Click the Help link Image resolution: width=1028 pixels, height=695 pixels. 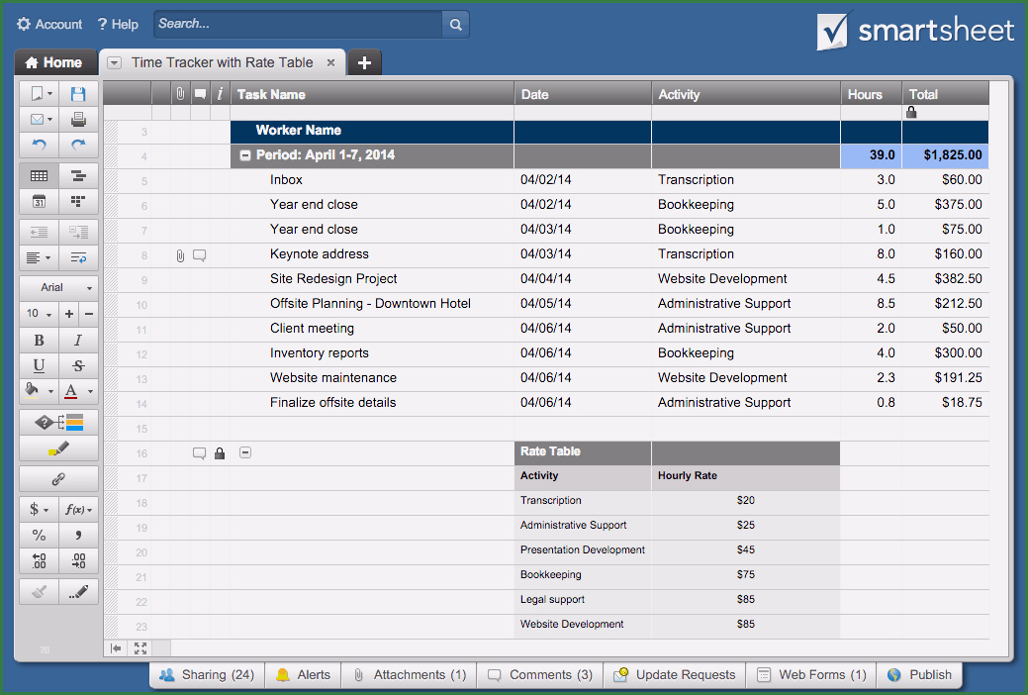tap(118, 24)
